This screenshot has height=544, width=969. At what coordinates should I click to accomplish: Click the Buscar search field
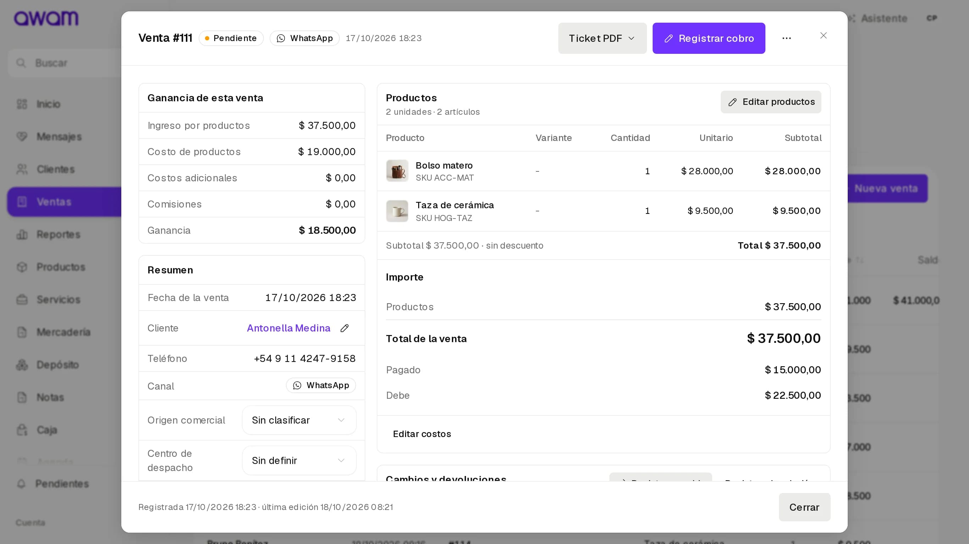tap(65, 63)
